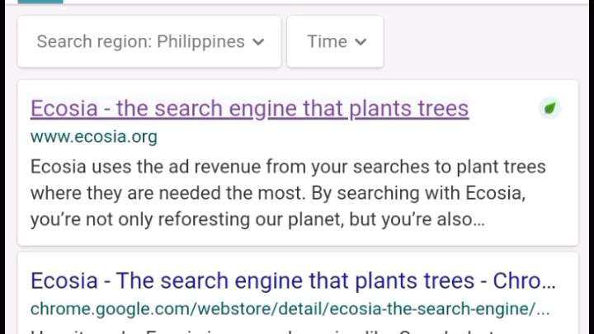
Task: Open 'Ecosia - the search engine that plants trees'
Action: (x=249, y=108)
